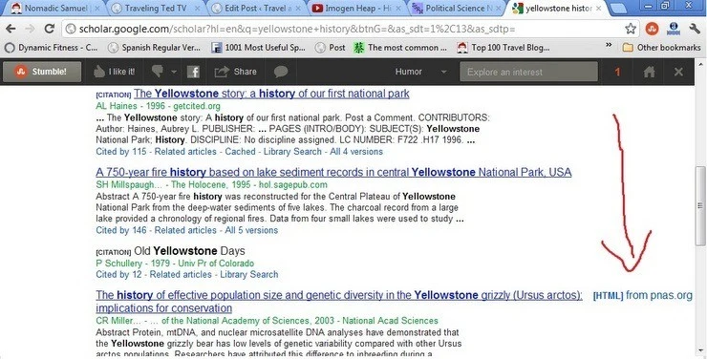Click Related articles under Millspaugh result

(185, 230)
